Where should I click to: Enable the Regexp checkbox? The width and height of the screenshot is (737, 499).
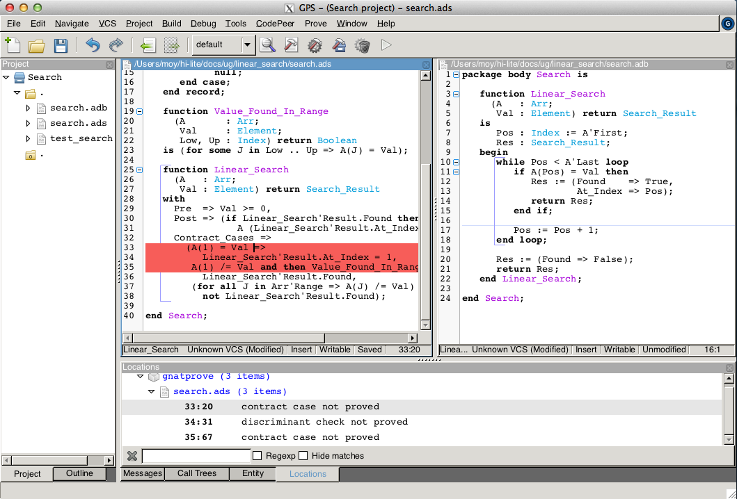click(x=257, y=456)
